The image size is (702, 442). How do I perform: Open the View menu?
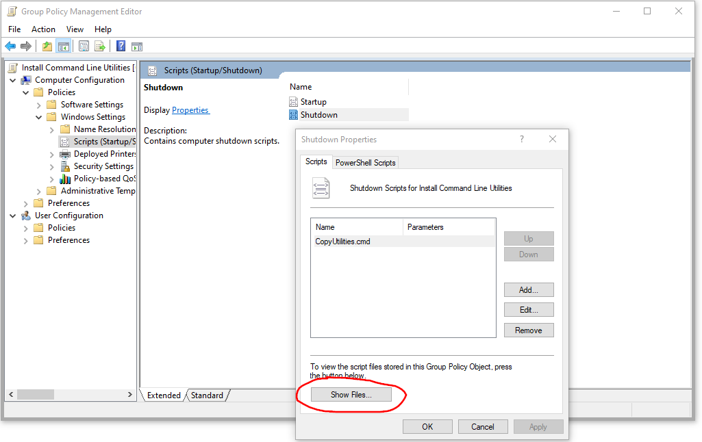point(75,29)
